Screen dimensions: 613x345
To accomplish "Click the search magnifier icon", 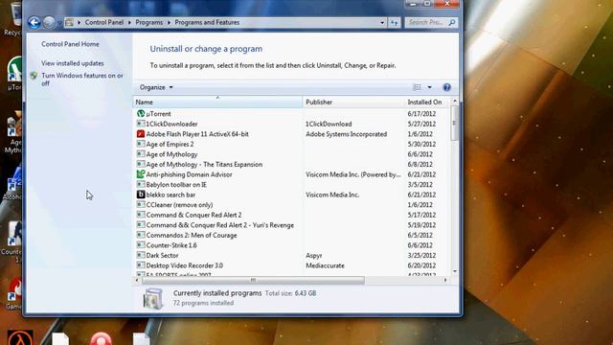I will (x=452, y=23).
